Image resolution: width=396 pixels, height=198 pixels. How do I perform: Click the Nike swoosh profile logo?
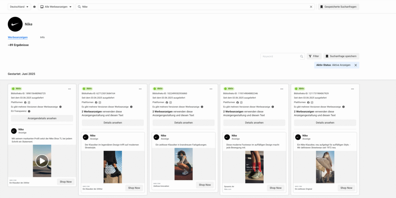15,24
